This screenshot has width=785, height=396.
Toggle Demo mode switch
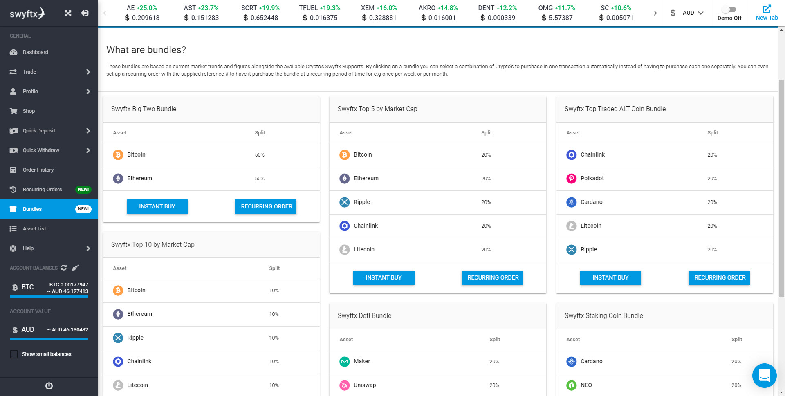(729, 9)
